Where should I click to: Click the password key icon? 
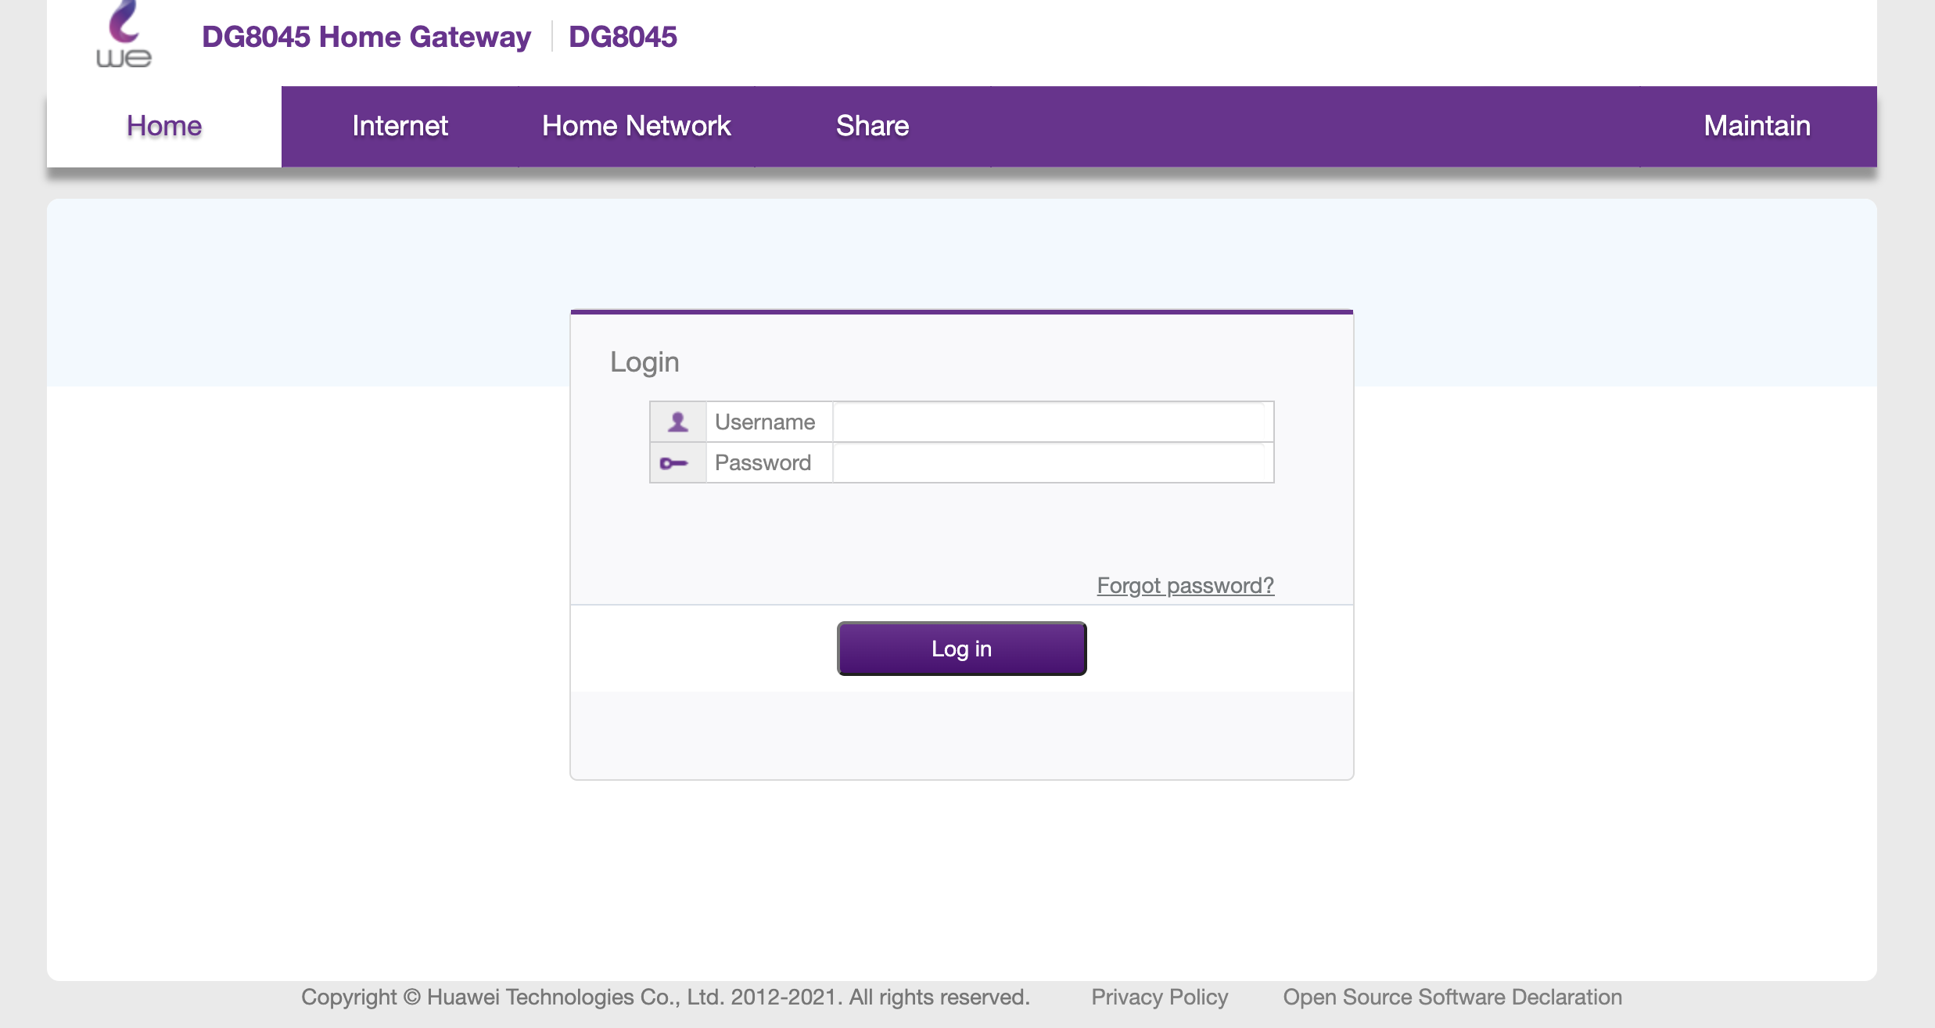[673, 463]
